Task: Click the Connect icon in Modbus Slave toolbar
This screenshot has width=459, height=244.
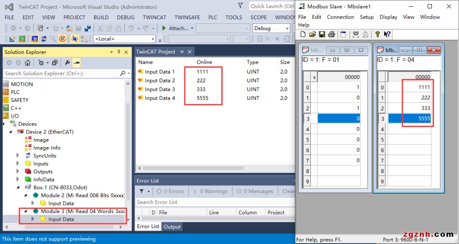Action: pos(355,34)
